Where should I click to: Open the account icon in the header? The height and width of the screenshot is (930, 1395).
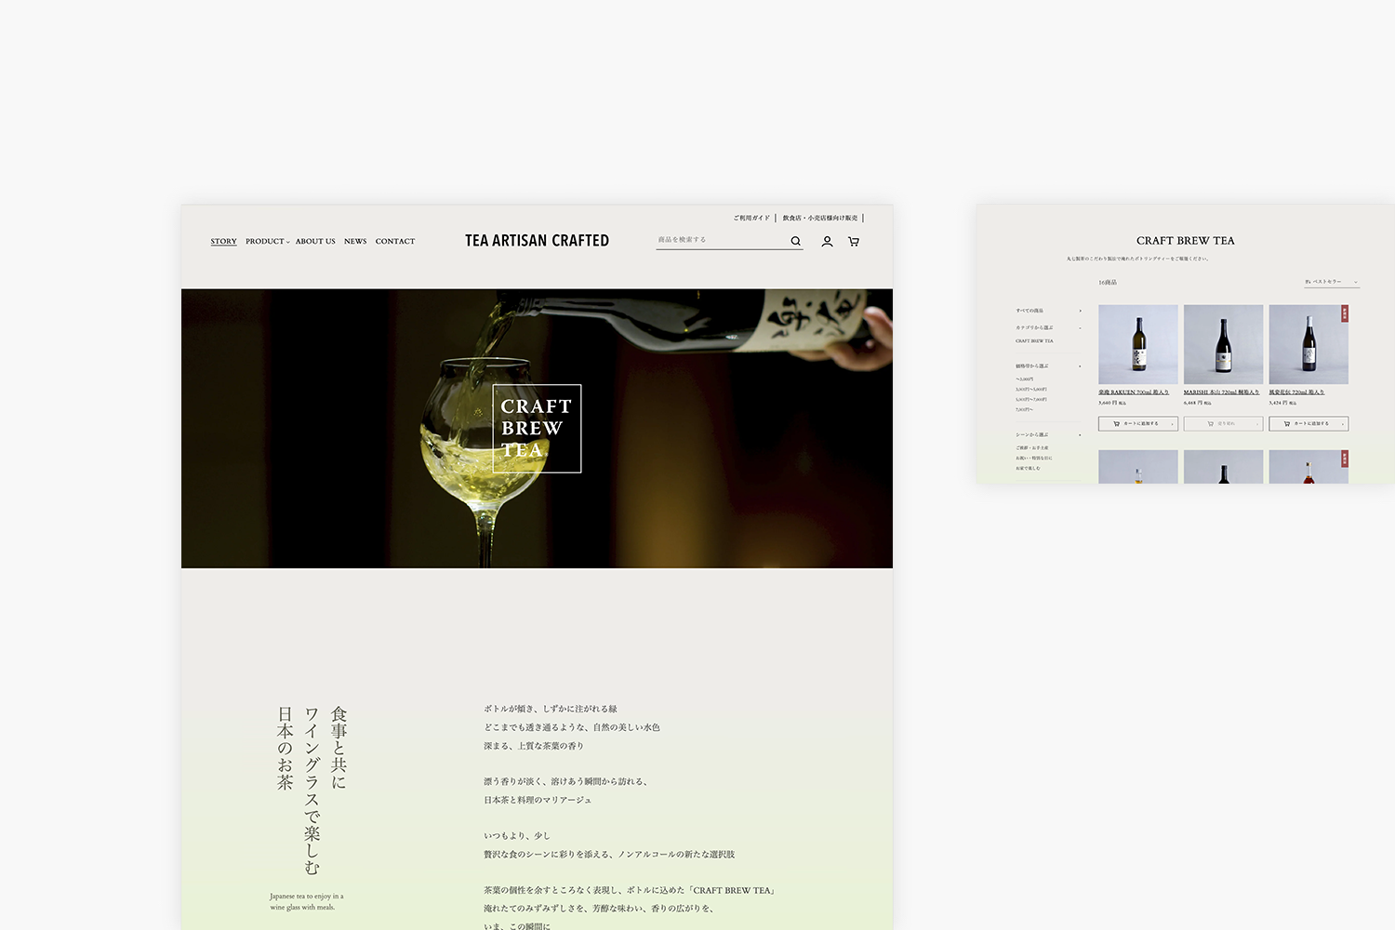click(827, 241)
